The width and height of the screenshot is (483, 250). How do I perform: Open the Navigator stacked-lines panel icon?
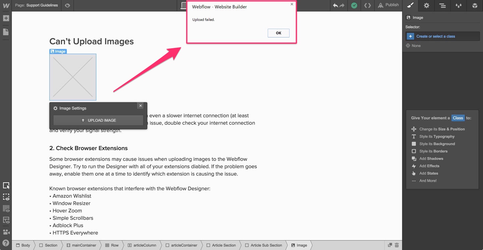442,6
